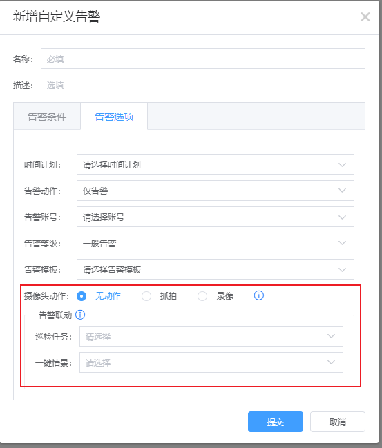Switch to the 告警条件 tab
This screenshot has height=448, width=382.
click(x=47, y=116)
